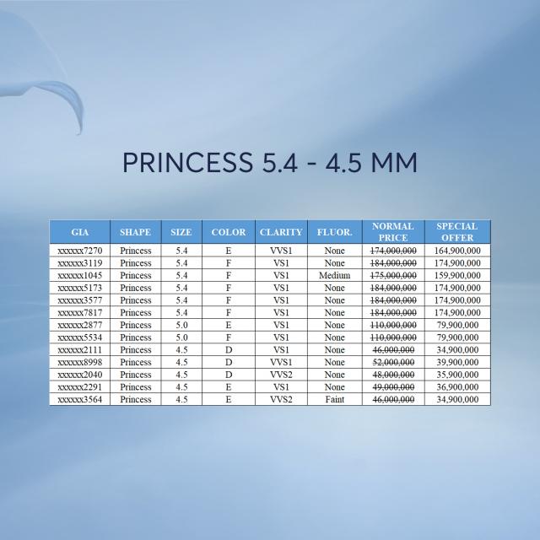
Task: Click special offer 164,900,000
Action: (x=457, y=251)
